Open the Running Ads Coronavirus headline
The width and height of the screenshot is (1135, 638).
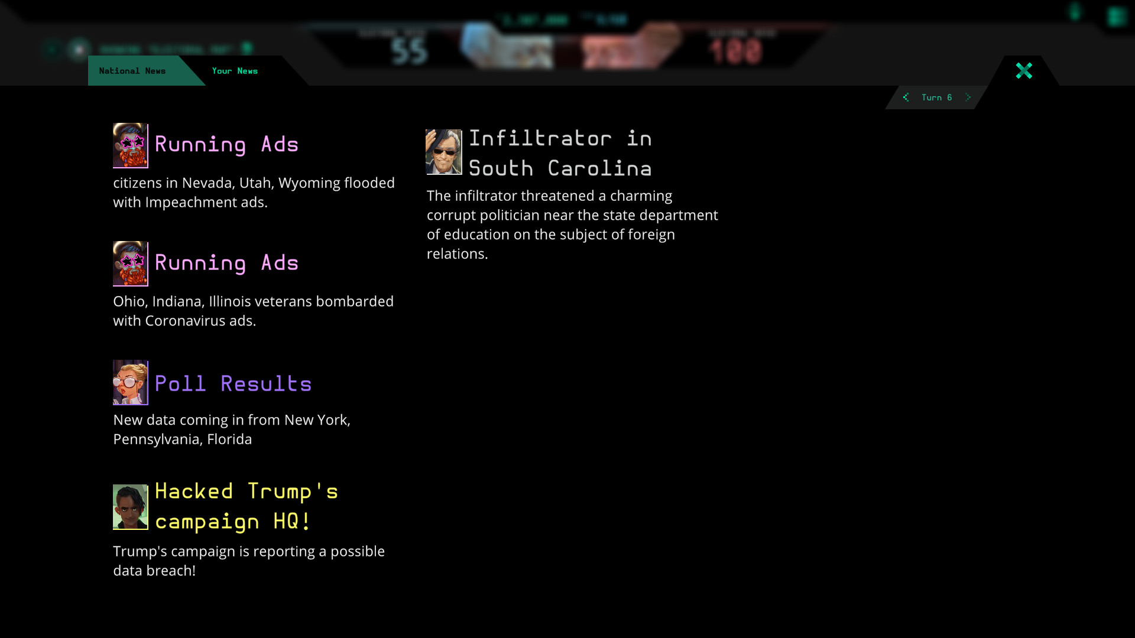point(226,263)
